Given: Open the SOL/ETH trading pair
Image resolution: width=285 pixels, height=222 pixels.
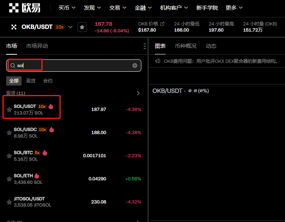Looking at the screenshot, I should [74, 179].
